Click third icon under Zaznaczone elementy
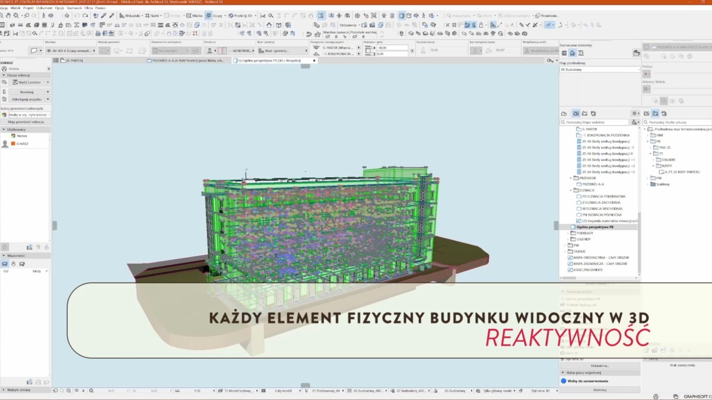This screenshot has height=400, width=712. [581, 53]
